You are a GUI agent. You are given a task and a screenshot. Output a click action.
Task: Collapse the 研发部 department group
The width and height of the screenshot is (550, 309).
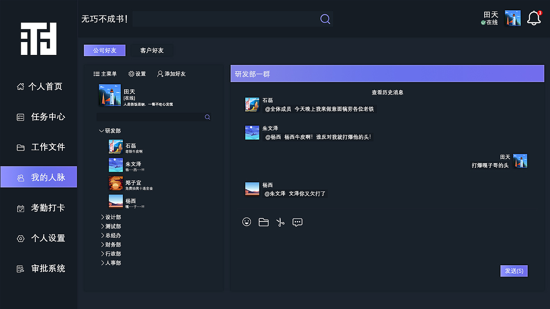(110, 130)
